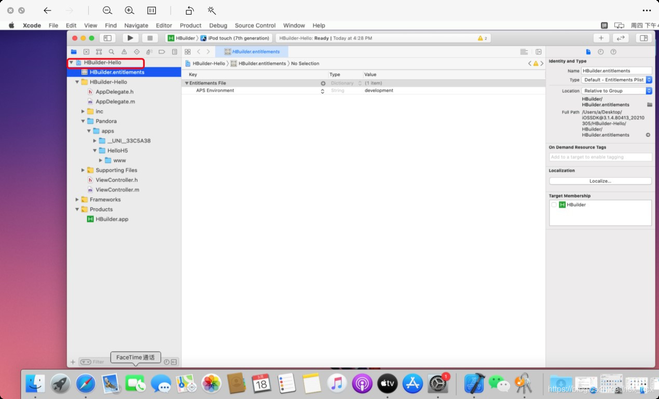Show the Report navigator

tap(174, 52)
